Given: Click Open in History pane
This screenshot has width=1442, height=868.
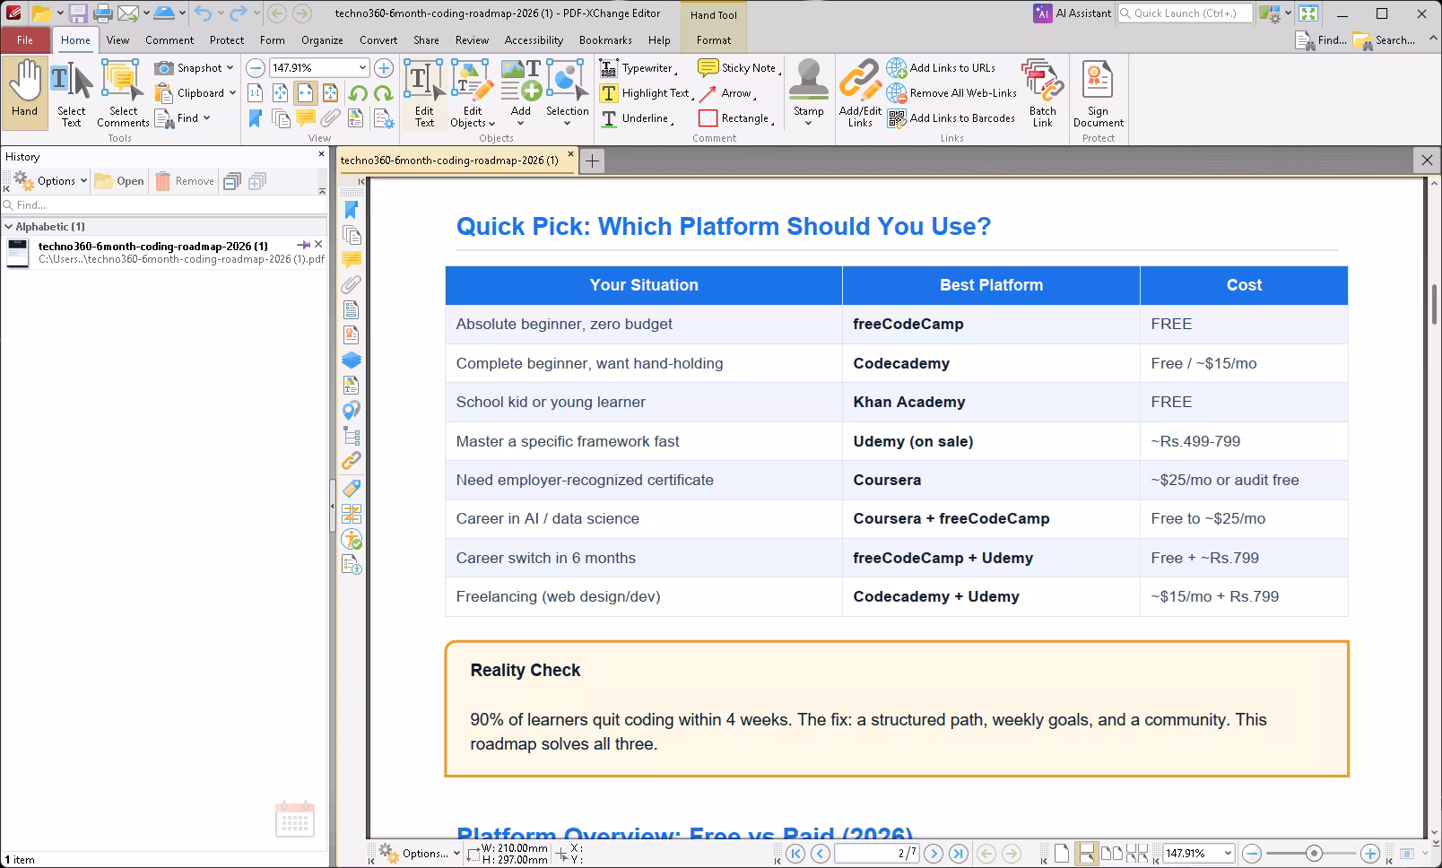Looking at the screenshot, I should coord(119,181).
